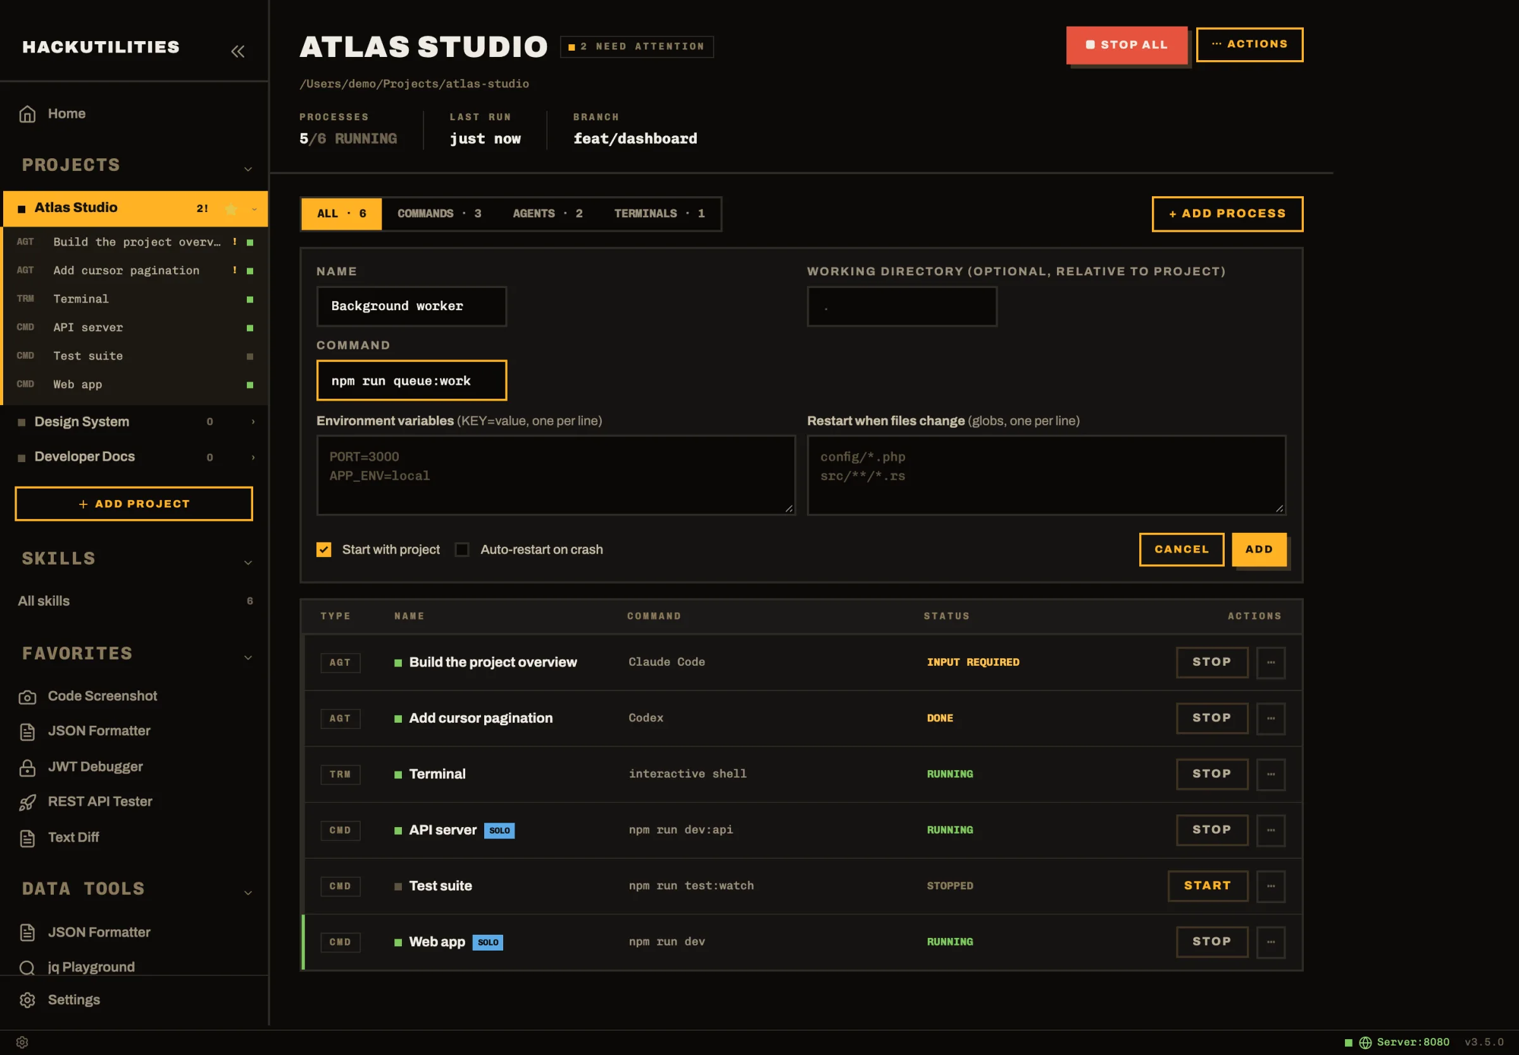This screenshot has height=1055, width=1519.
Task: Collapse the Favorites section
Action: coord(248,657)
